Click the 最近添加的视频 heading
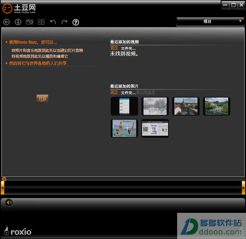This screenshot has width=246, height=239. click(124, 42)
